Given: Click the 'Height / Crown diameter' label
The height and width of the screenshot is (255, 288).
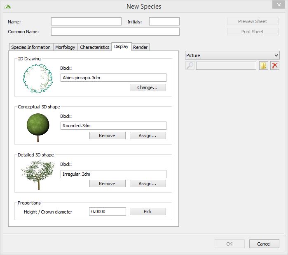Looking at the screenshot, I should (x=48, y=212).
